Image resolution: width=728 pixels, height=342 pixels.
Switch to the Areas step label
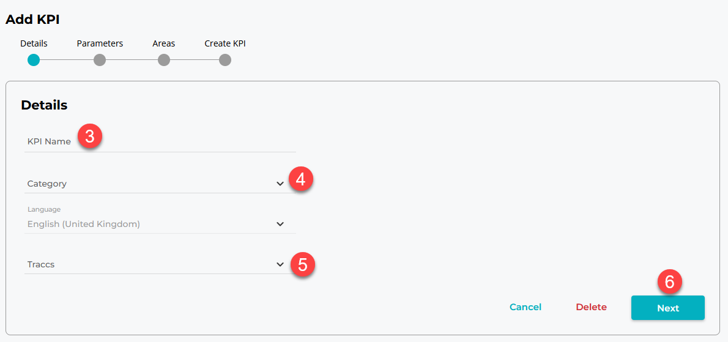[x=164, y=43]
